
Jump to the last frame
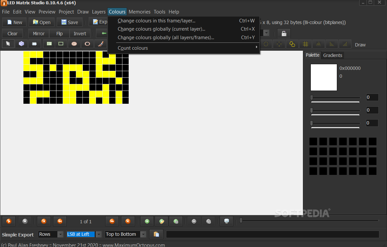128,221
